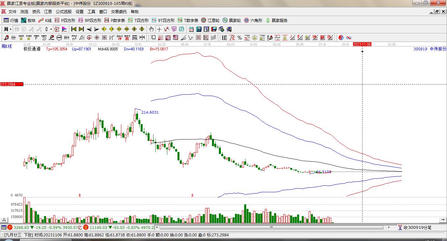Image resolution: width=447 pixels, height=241 pixels.
Task: Open the 窗口 menu
Action: tap(103, 12)
